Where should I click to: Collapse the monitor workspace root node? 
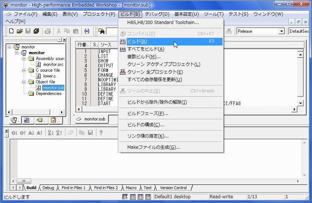[x=9, y=47]
